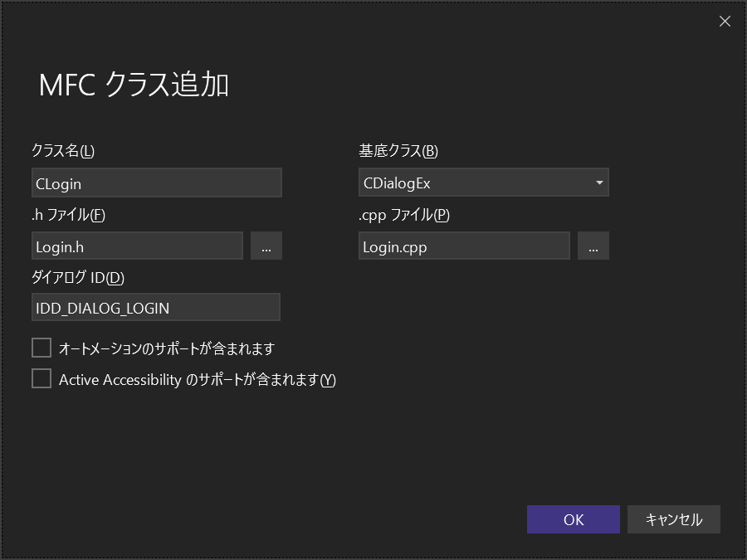Click the Login.h file name field

pyautogui.click(x=137, y=246)
